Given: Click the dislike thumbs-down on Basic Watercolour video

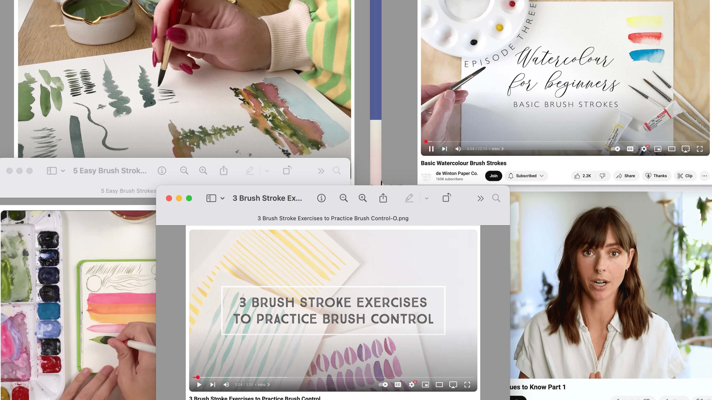Looking at the screenshot, I should tap(602, 176).
